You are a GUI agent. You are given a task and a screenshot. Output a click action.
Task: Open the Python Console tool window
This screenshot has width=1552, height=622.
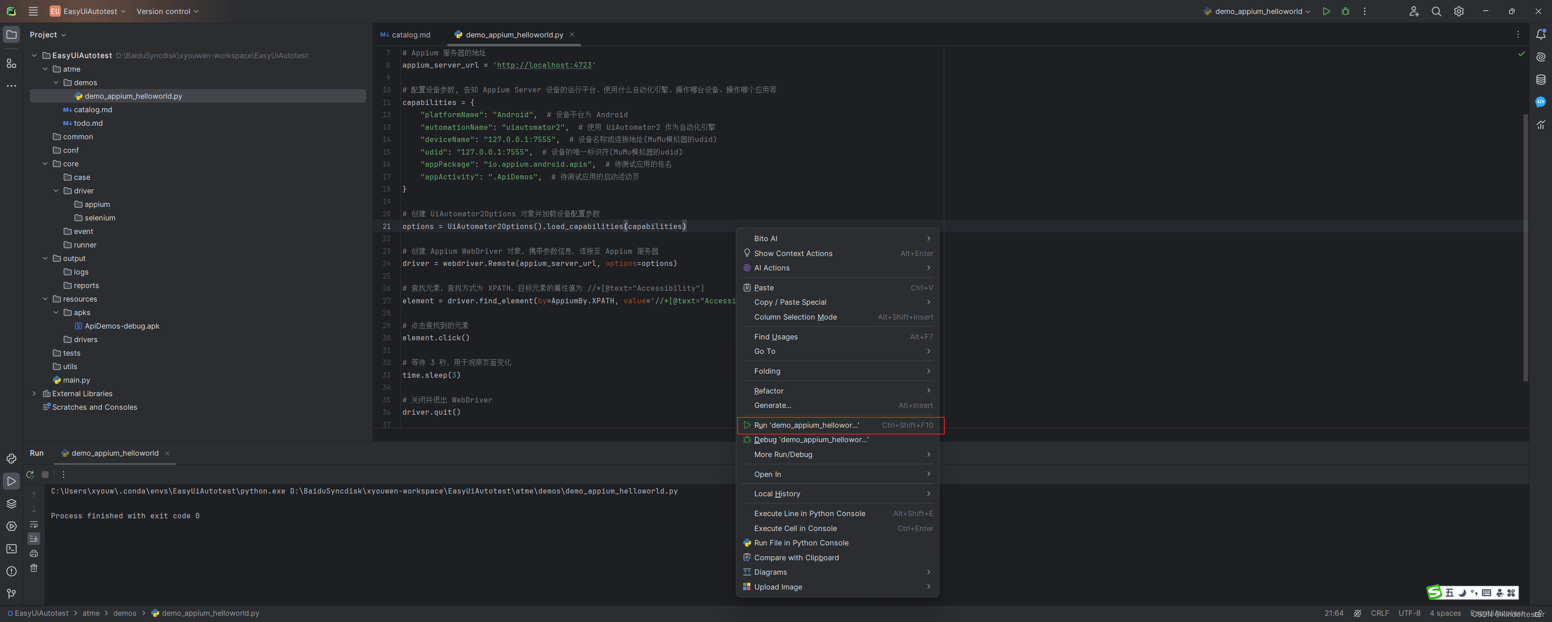click(11, 459)
